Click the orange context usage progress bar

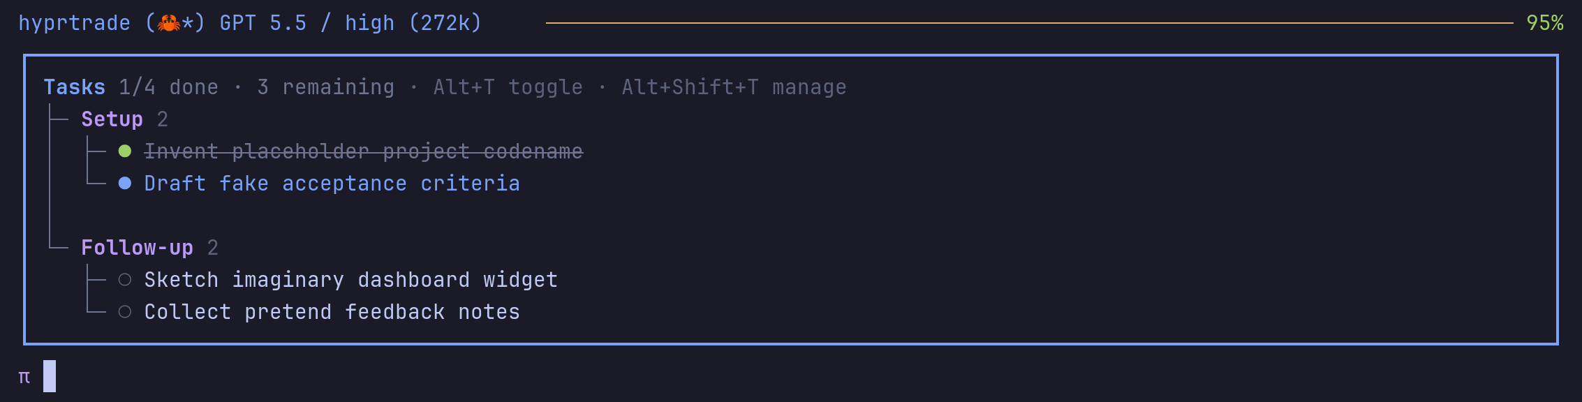click(x=1029, y=23)
